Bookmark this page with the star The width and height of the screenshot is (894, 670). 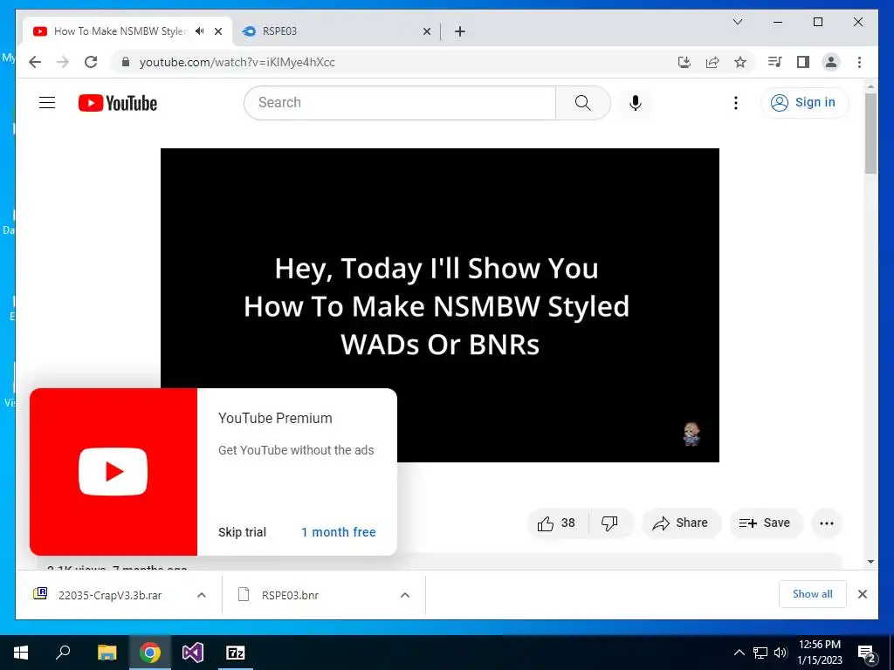pos(740,62)
